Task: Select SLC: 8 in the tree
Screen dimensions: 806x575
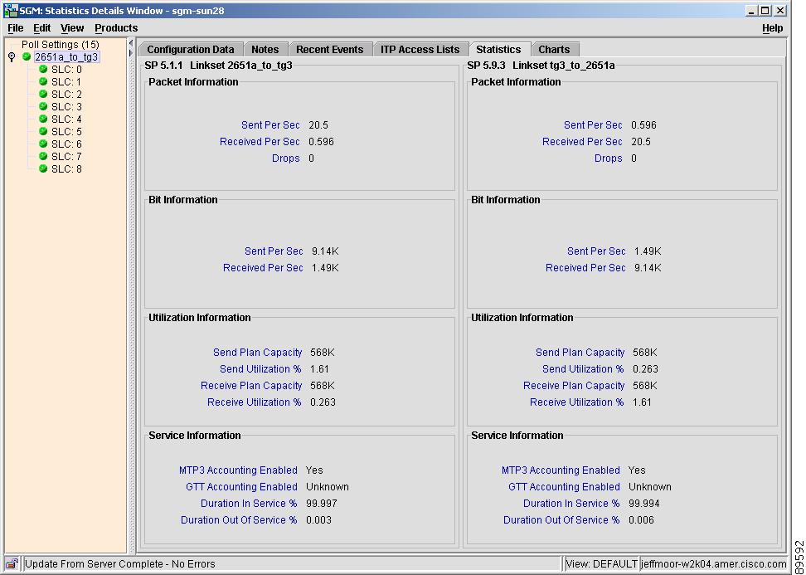Action: [x=66, y=168]
